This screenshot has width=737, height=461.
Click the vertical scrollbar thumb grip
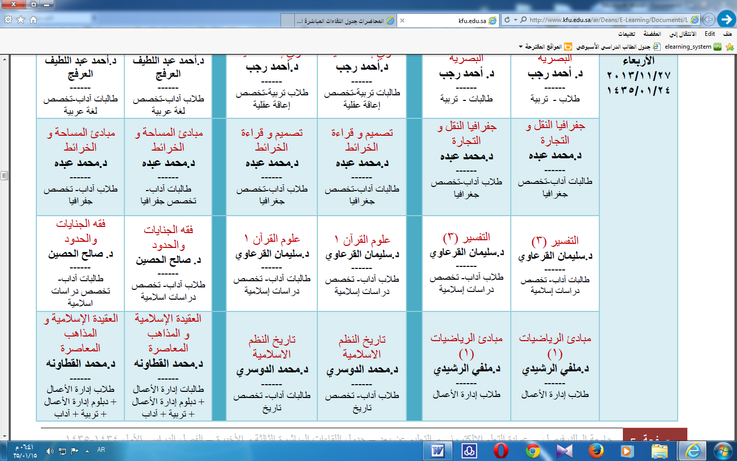tap(4, 176)
